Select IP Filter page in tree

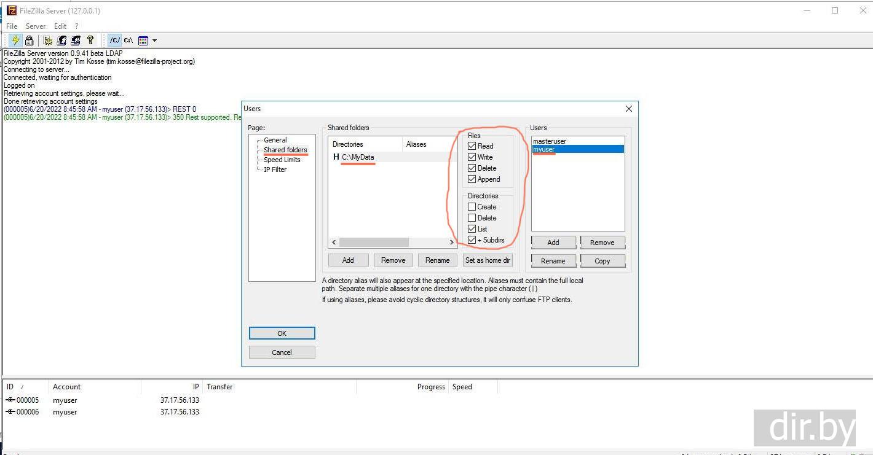275,169
